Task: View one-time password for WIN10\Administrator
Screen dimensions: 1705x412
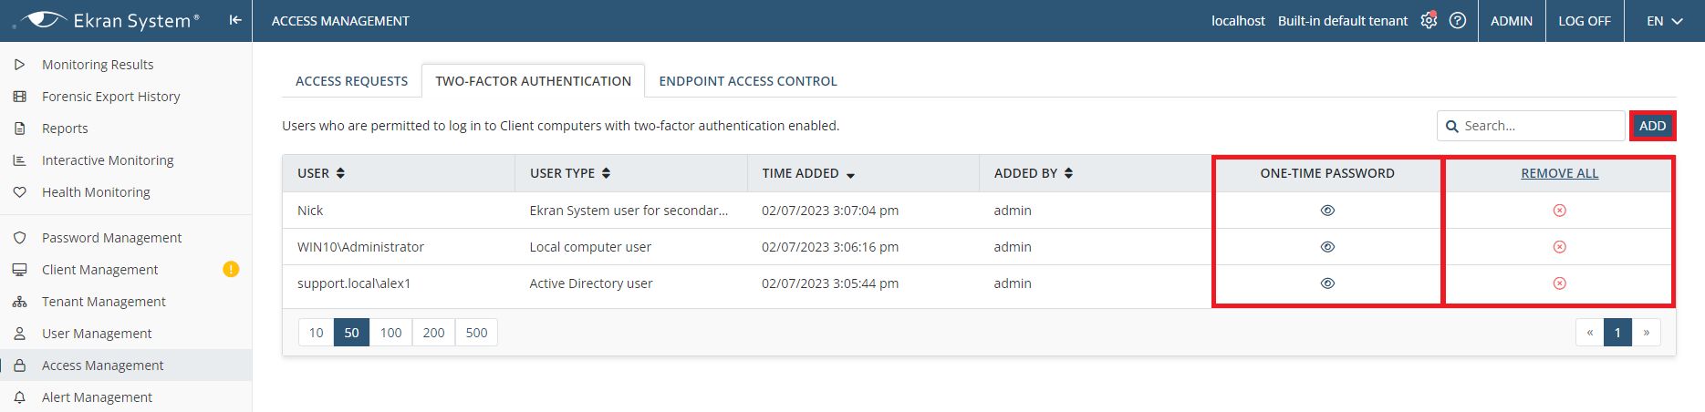Action: click(x=1327, y=247)
